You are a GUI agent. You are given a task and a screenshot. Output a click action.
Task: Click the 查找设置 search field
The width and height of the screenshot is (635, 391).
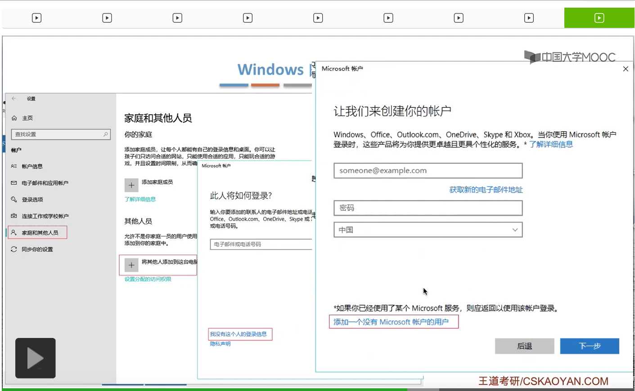pos(61,134)
